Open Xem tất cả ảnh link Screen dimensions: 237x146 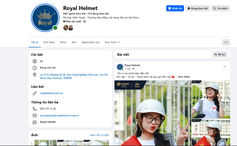click(x=99, y=135)
